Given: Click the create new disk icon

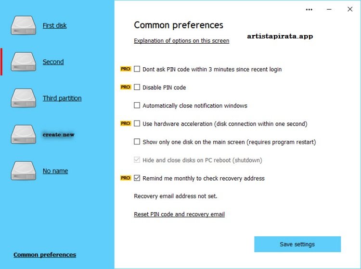Looking at the screenshot, I should pos(24,134).
